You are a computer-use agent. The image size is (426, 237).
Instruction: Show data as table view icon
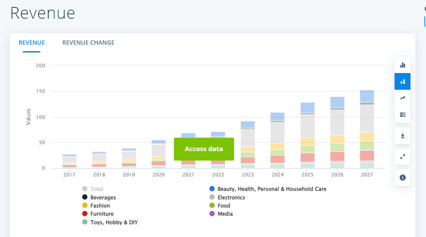click(402, 115)
